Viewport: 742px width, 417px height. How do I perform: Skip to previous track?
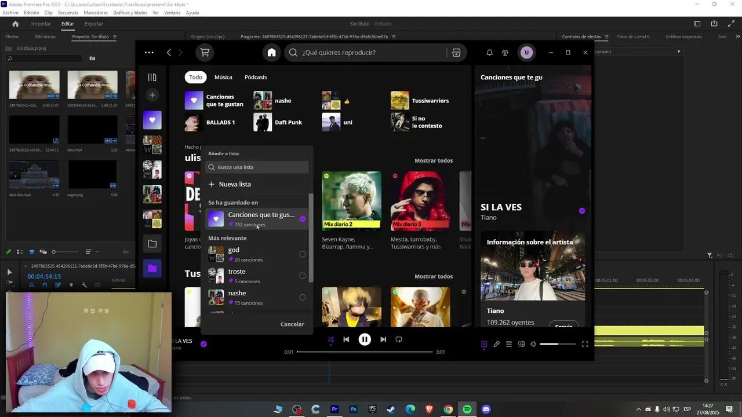point(346,339)
